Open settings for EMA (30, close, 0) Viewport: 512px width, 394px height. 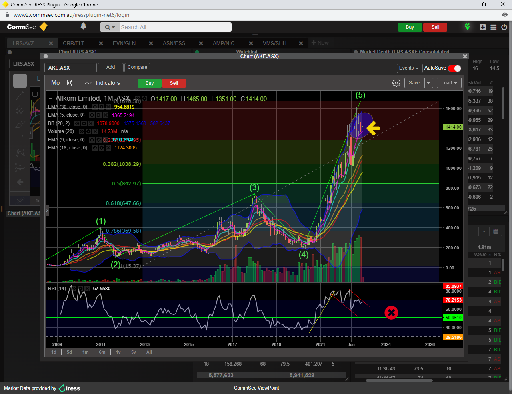pos(102,107)
